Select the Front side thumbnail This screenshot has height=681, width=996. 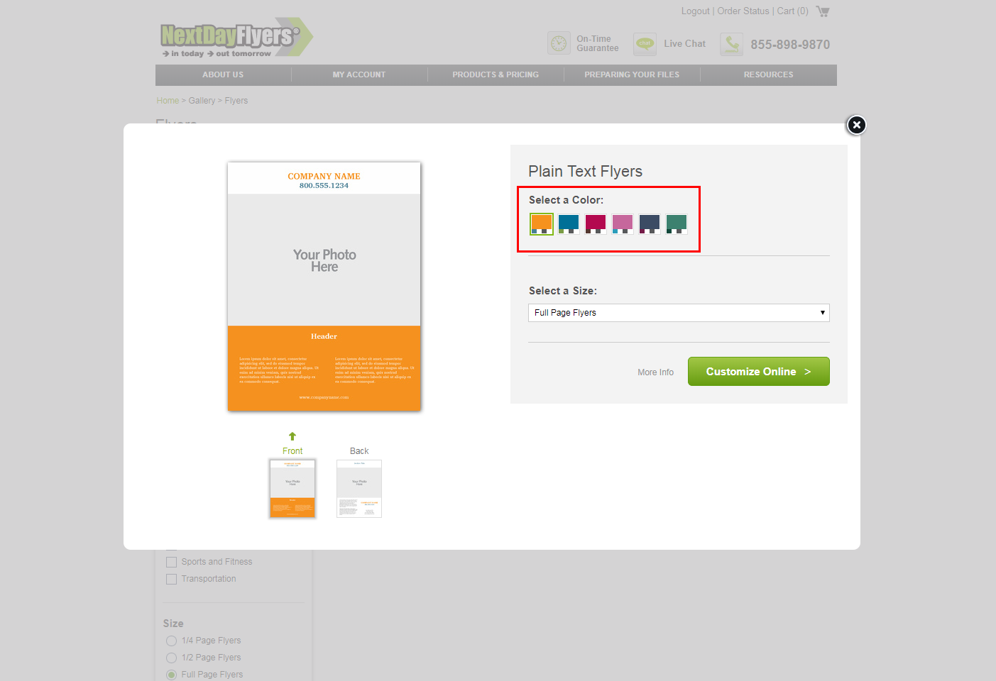(292, 489)
